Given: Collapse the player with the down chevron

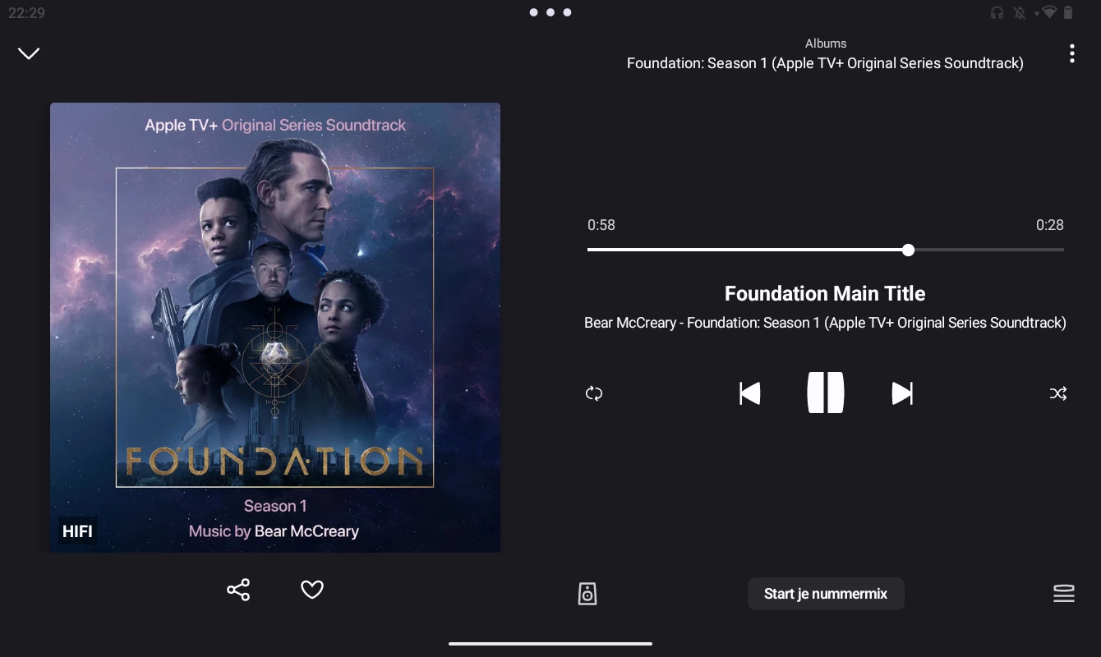Looking at the screenshot, I should point(29,53).
